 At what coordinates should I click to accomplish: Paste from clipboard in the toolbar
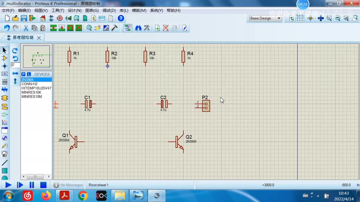(x=43, y=28)
